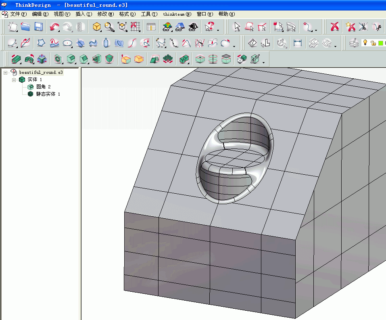The height and width of the screenshot is (320, 386).
Task: Save the model using the floppy disk icon
Action: tap(38, 27)
